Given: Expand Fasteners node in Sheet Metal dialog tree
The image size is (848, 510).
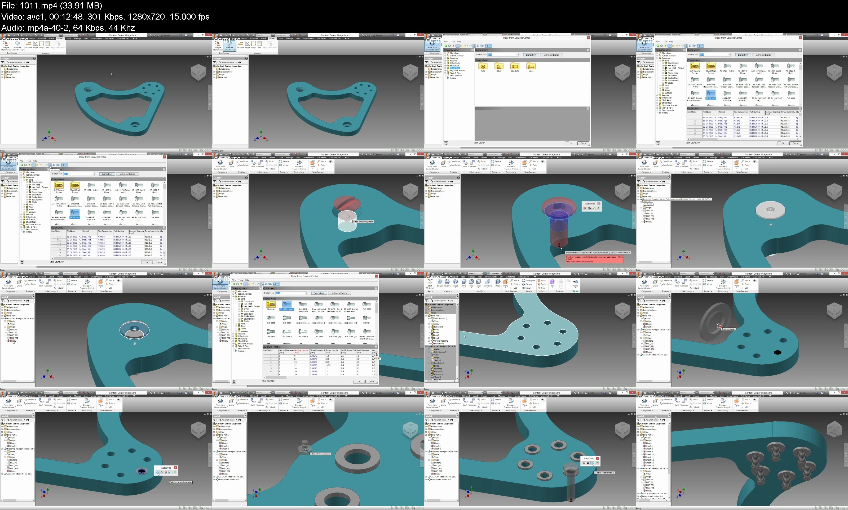Looking at the screenshot, I should pos(446,58).
